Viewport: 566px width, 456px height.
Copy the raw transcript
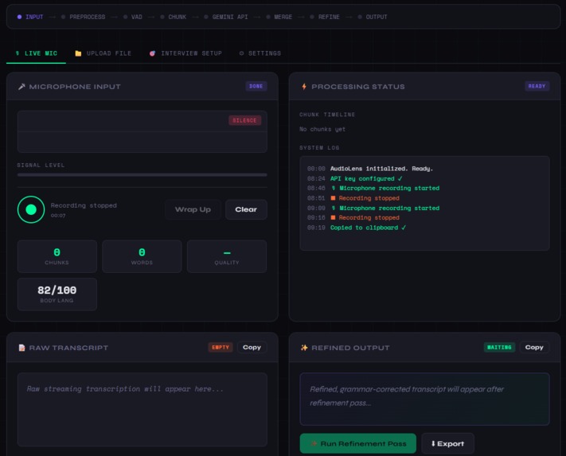click(x=252, y=348)
